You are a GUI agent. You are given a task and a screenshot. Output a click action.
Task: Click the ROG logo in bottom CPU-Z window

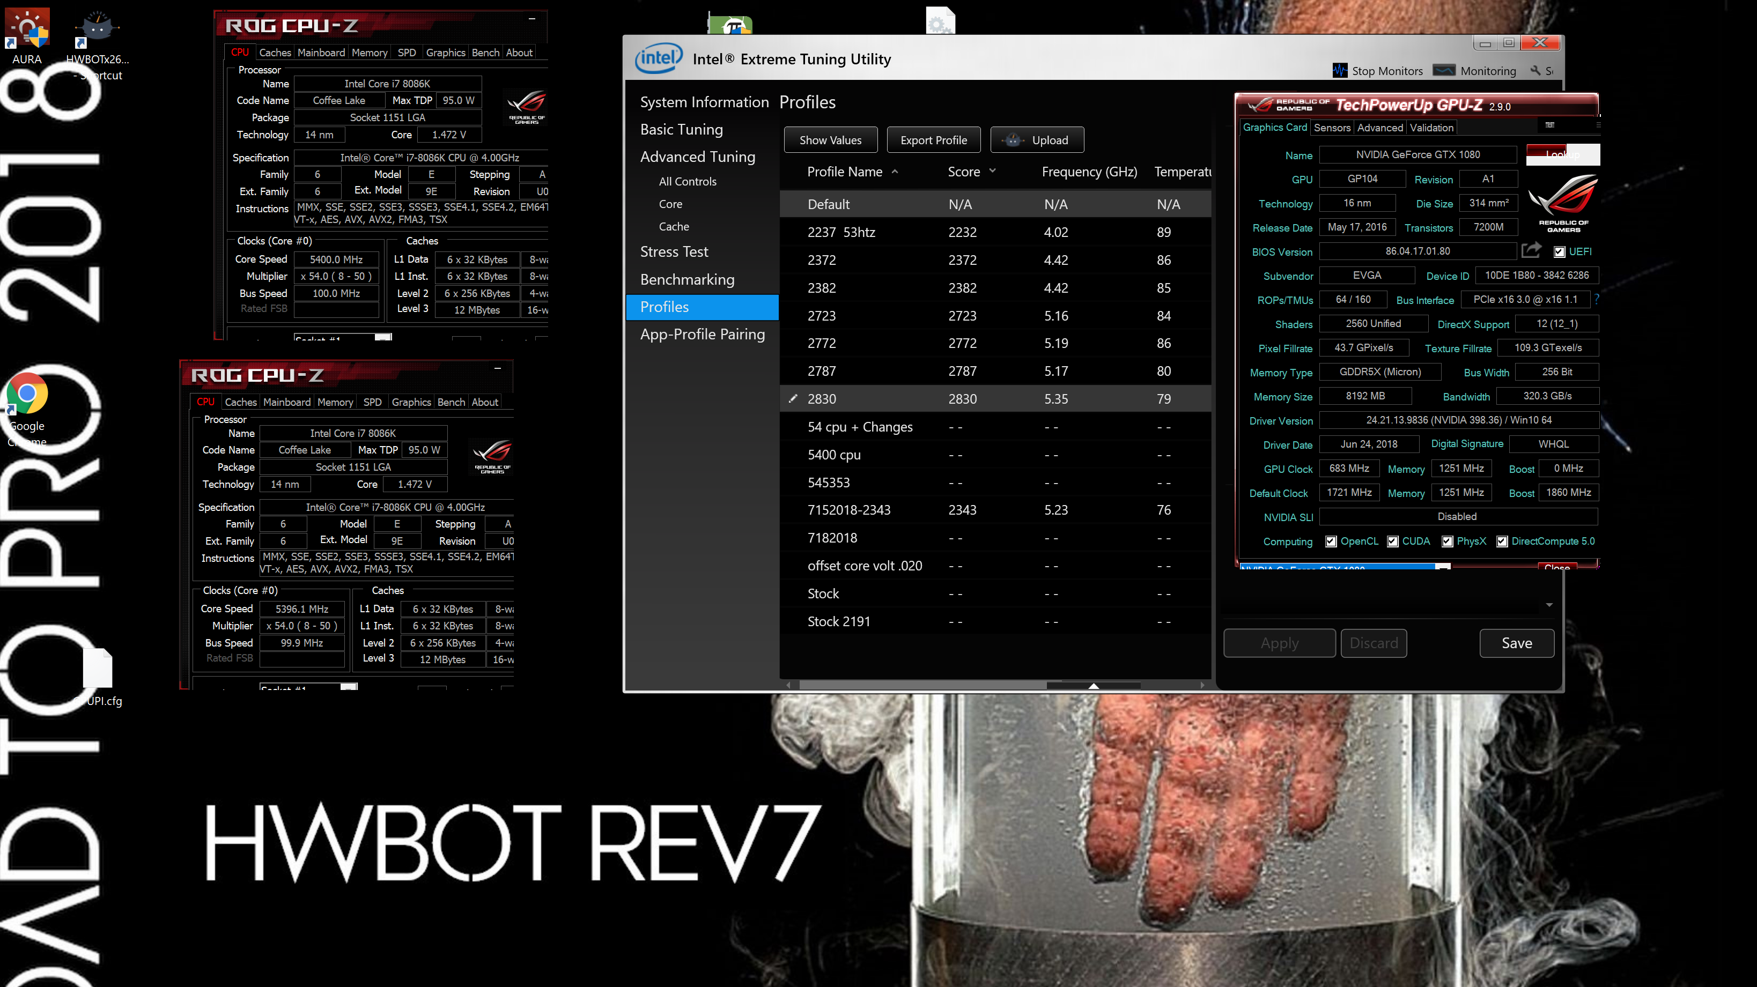pyautogui.click(x=492, y=457)
